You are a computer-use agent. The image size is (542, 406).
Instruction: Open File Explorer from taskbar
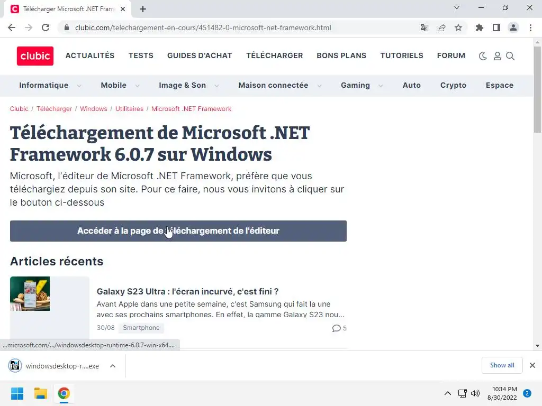pos(40,393)
